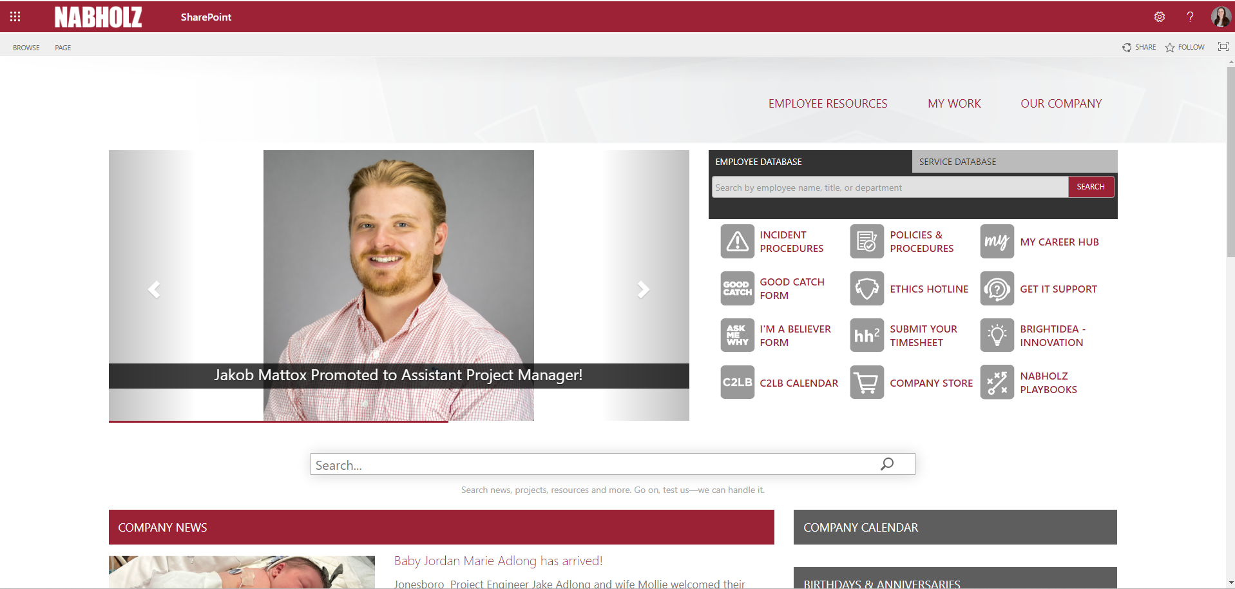This screenshot has height=589, width=1235.
Task: Click the Ethics Hotline shield icon
Action: 866,289
